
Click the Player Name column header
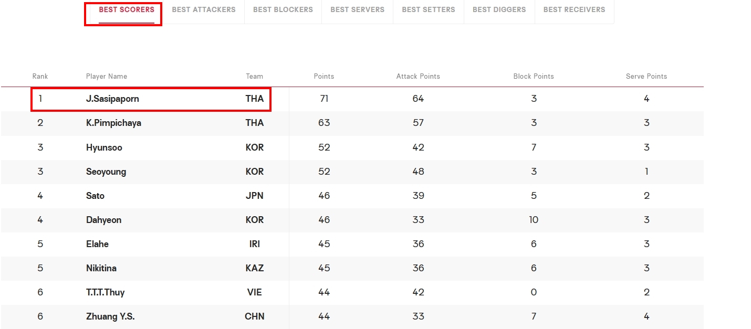coord(107,76)
